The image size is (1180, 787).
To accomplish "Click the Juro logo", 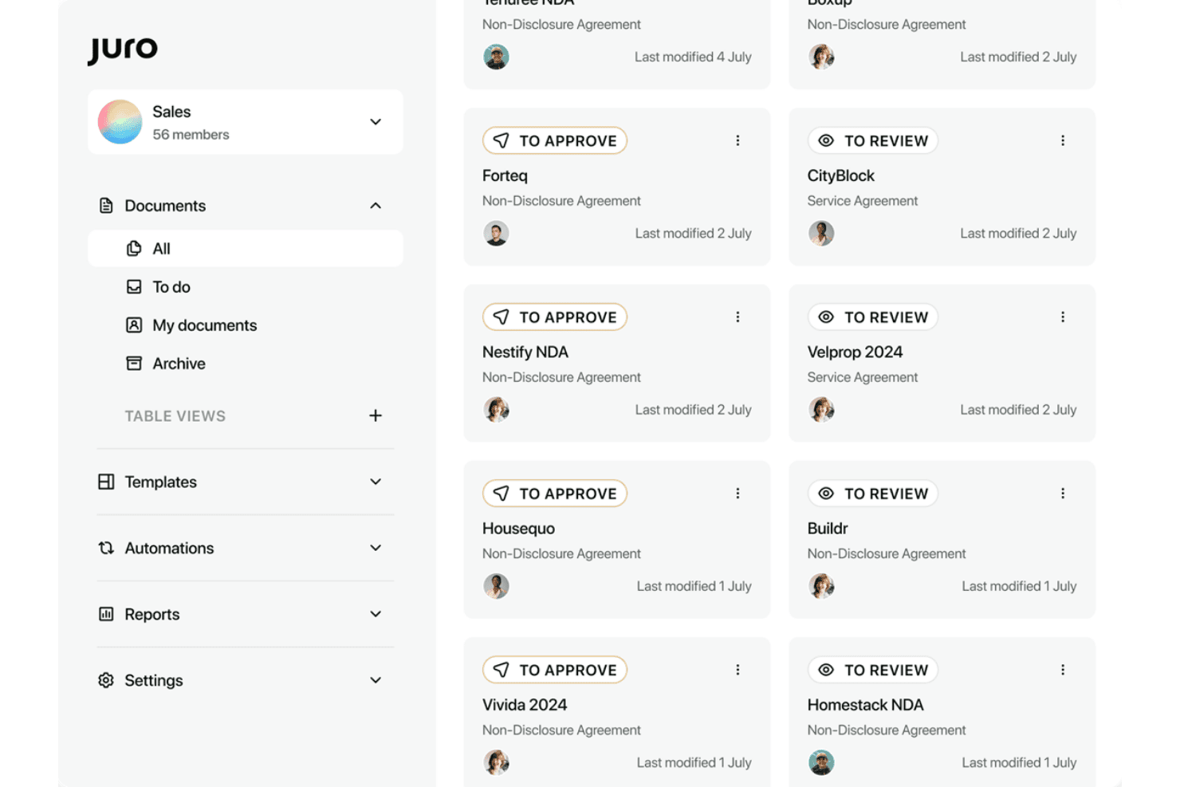I will 123,49.
